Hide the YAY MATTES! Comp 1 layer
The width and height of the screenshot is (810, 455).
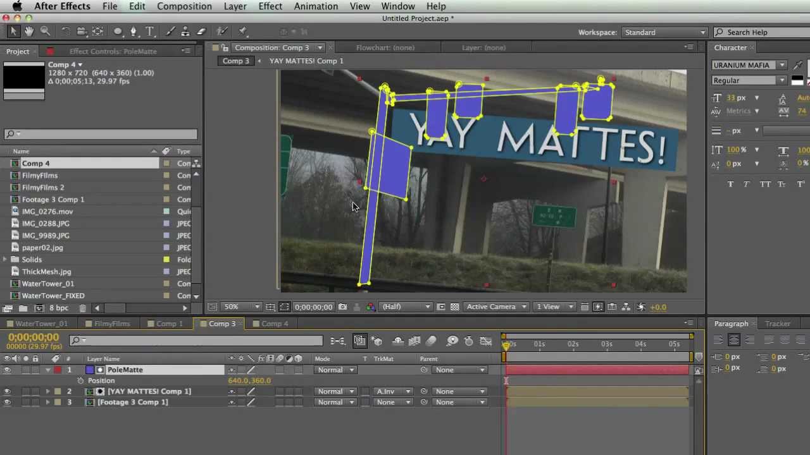pos(7,391)
